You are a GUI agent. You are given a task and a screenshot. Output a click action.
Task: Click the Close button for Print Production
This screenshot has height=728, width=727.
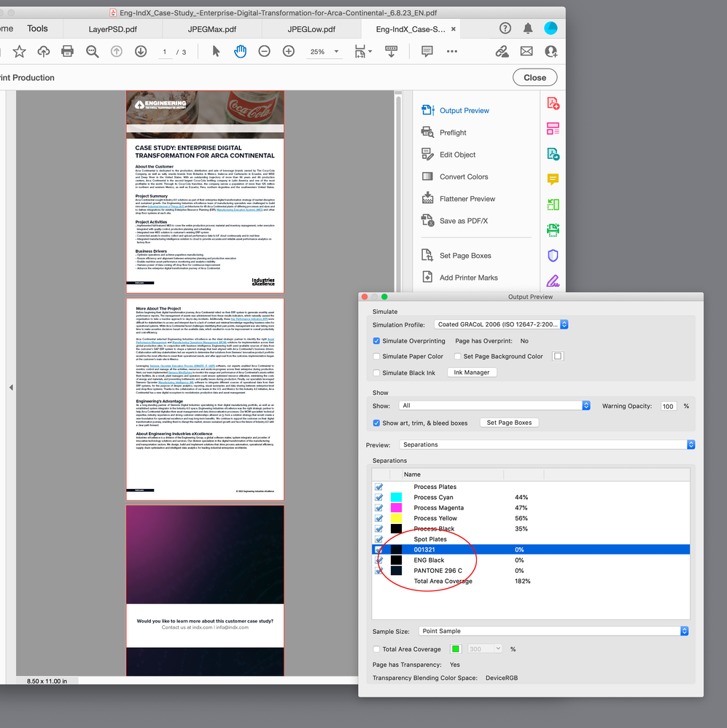534,77
